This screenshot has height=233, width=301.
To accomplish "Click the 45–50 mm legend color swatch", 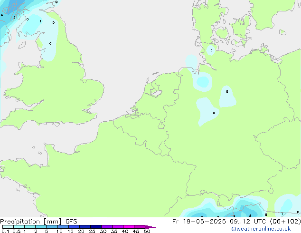I will point(140,227).
